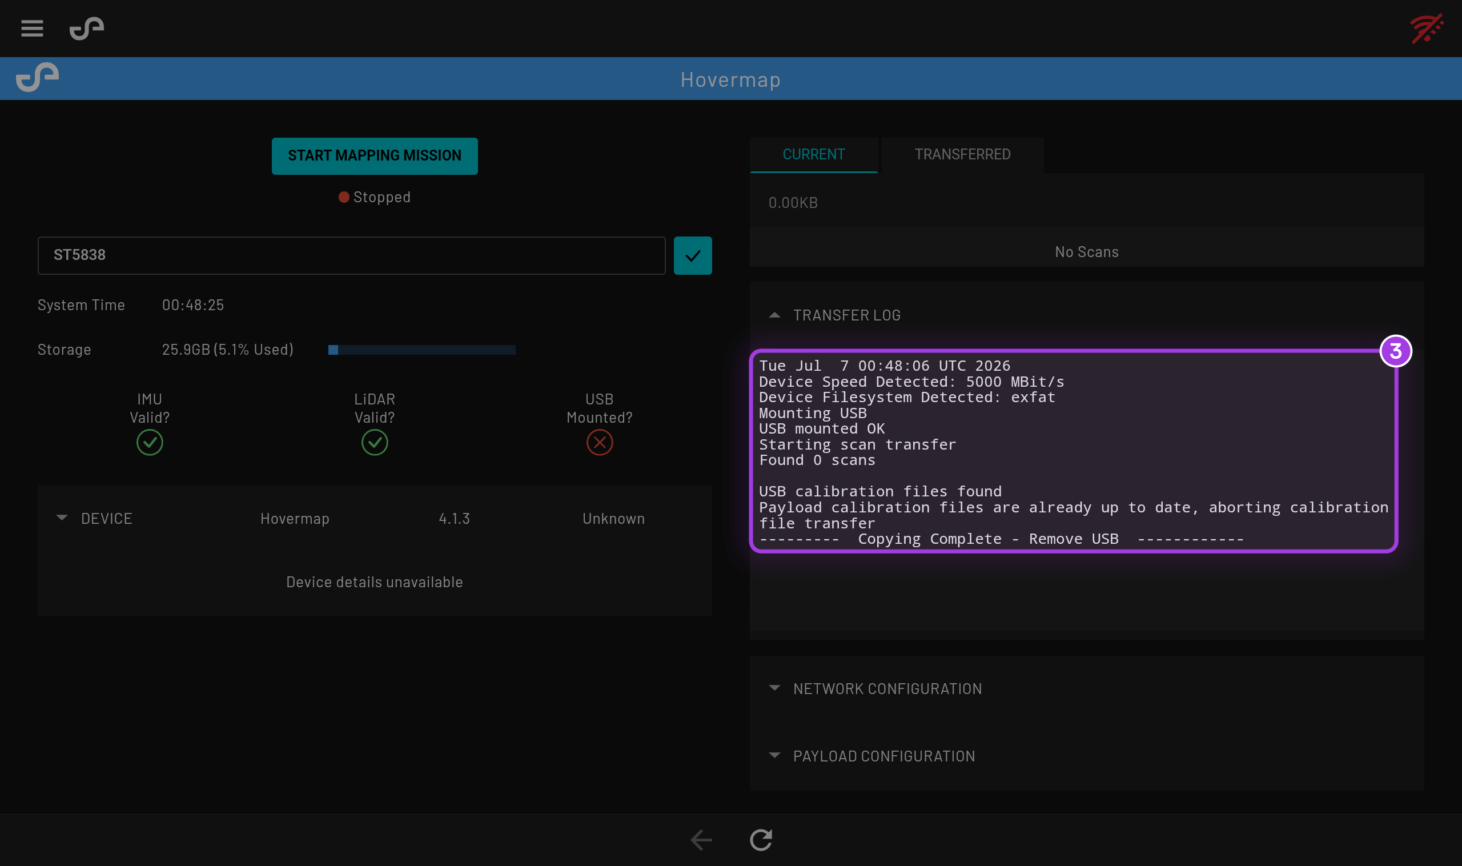1462x866 pixels.
Task: Click the USB mounted OK log line
Action: pos(821,429)
